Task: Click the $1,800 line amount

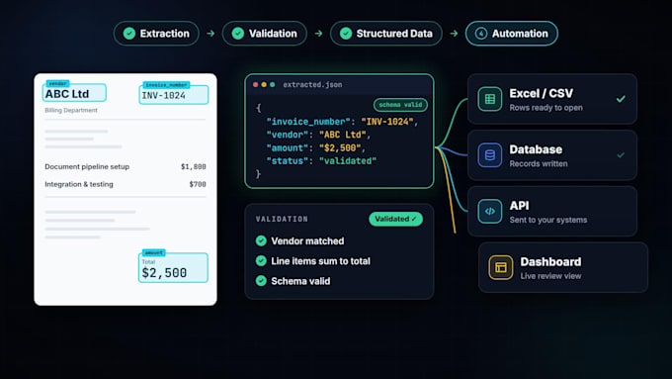Action: 194,166
